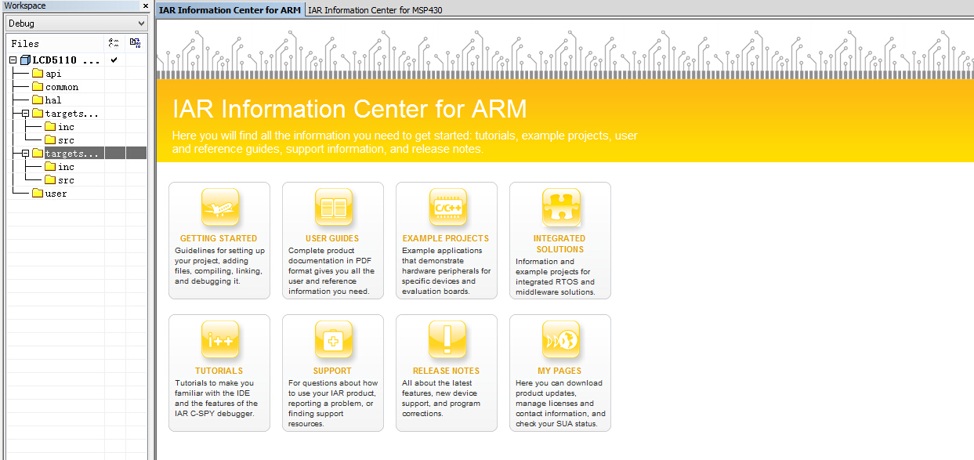Collapse the non-highlighted targets folder
974x460 pixels.
pyautogui.click(x=25, y=114)
